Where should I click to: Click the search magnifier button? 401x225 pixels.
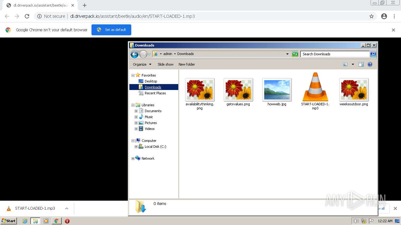(373, 54)
